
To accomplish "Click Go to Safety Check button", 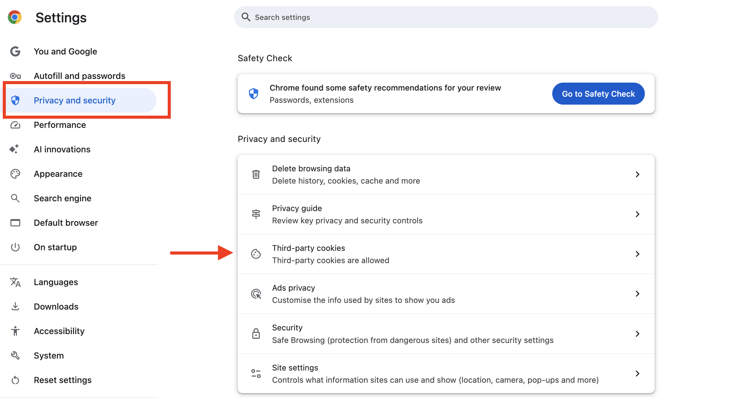I will pyautogui.click(x=598, y=94).
